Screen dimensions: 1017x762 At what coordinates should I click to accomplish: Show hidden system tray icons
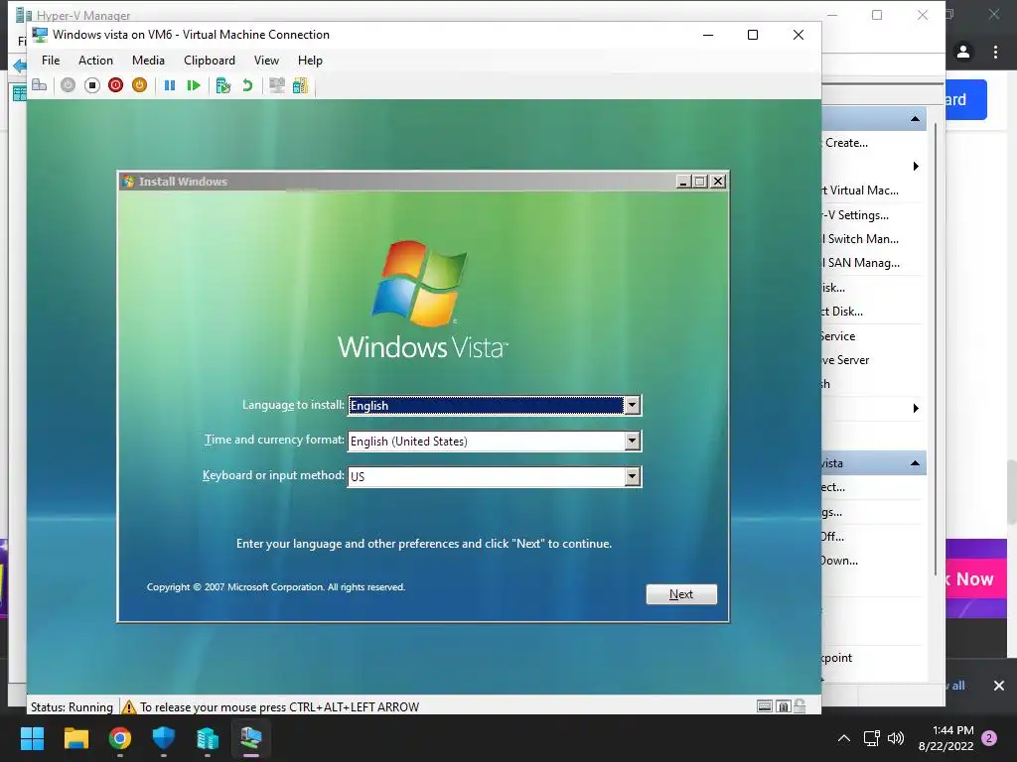tap(844, 738)
